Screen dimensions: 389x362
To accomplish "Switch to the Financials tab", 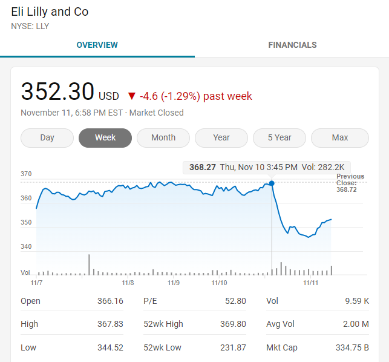I will tap(292, 45).
